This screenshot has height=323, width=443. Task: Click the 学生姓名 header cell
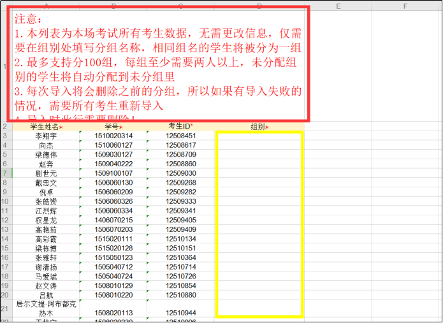pyautogui.click(x=46, y=127)
